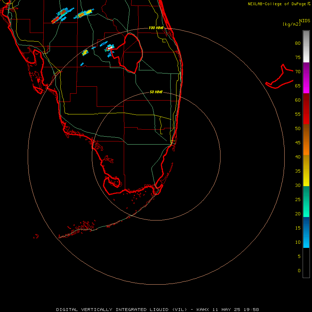312x312 pixels.
Task: Click the KAMX radar site identifier
Action: [203, 310]
